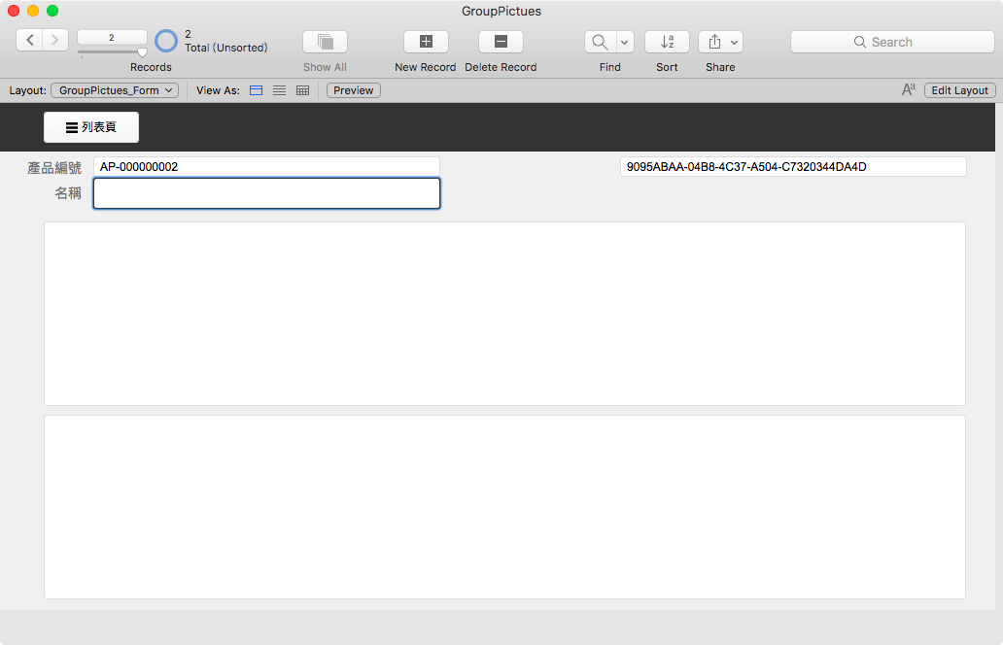Go to the next record
Image resolution: width=1003 pixels, height=645 pixels.
click(55, 40)
